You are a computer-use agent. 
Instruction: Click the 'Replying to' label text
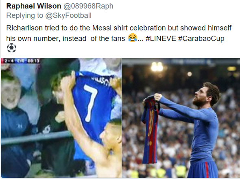coord(25,15)
